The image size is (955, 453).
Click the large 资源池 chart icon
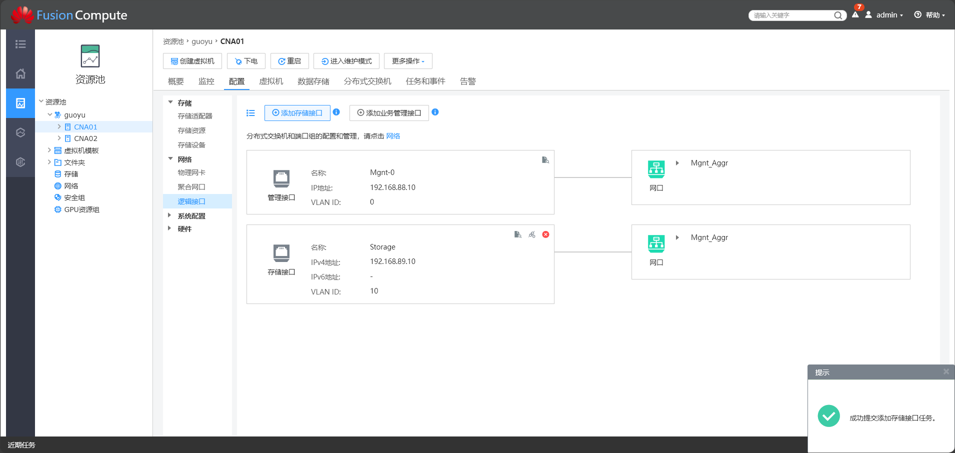[90, 56]
